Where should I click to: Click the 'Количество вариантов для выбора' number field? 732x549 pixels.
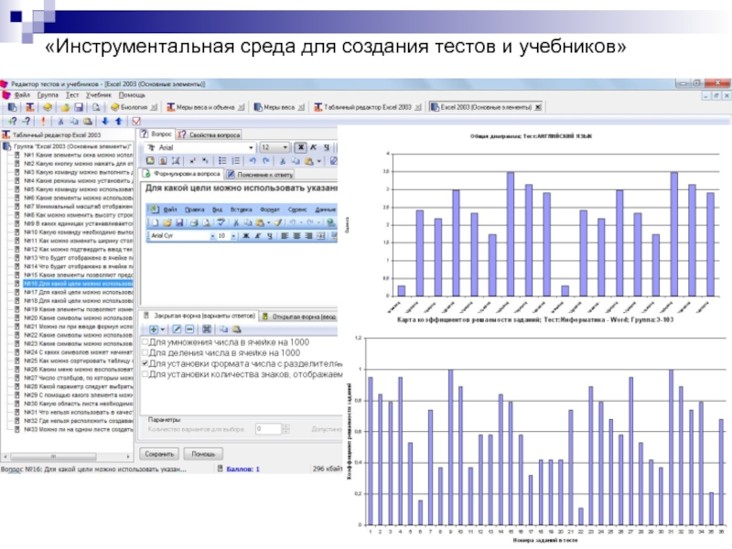[268, 429]
